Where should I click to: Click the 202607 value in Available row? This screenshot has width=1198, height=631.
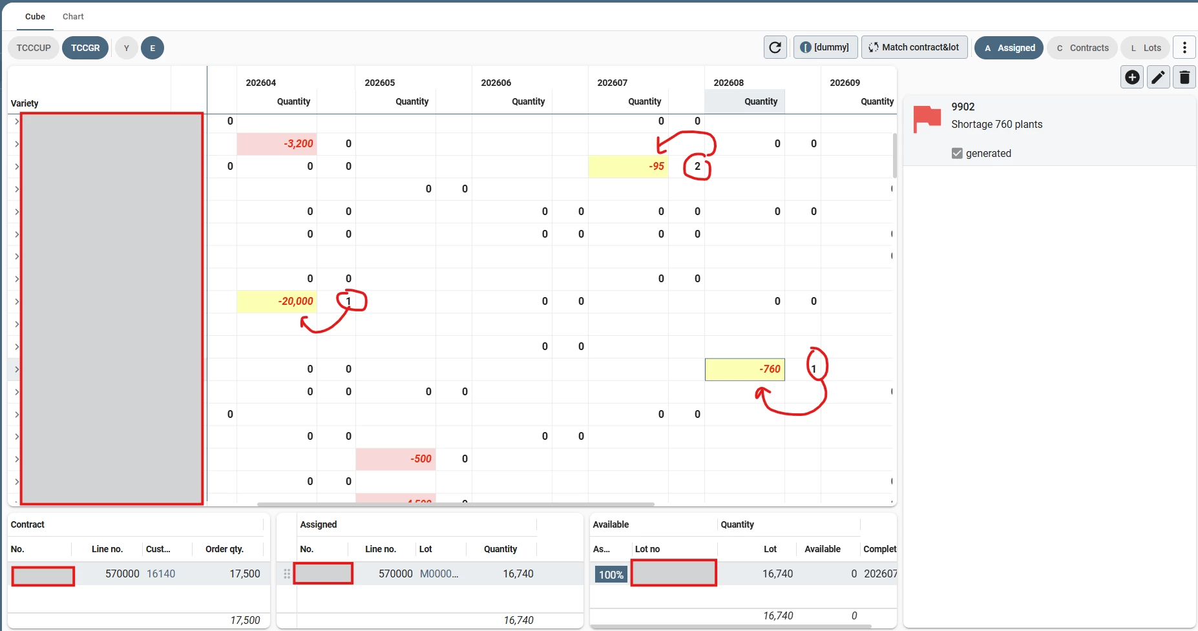(x=880, y=574)
